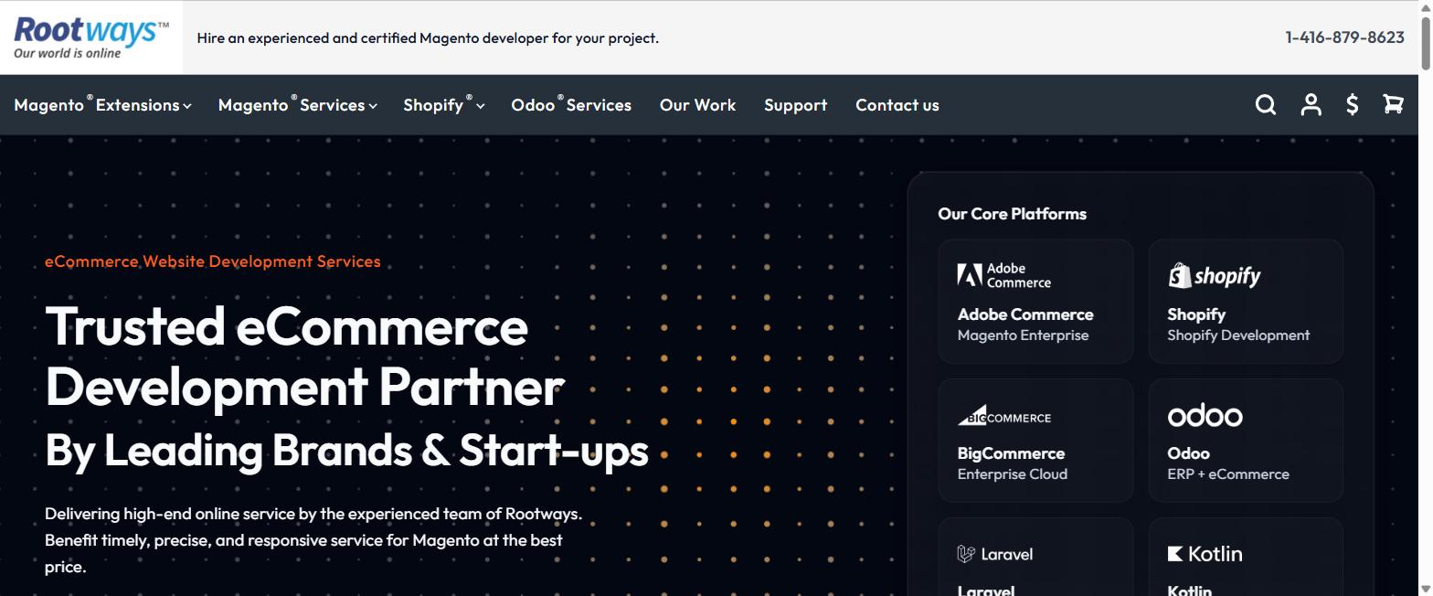This screenshot has width=1433, height=596.
Task: Open the Support menu item
Action: click(795, 105)
